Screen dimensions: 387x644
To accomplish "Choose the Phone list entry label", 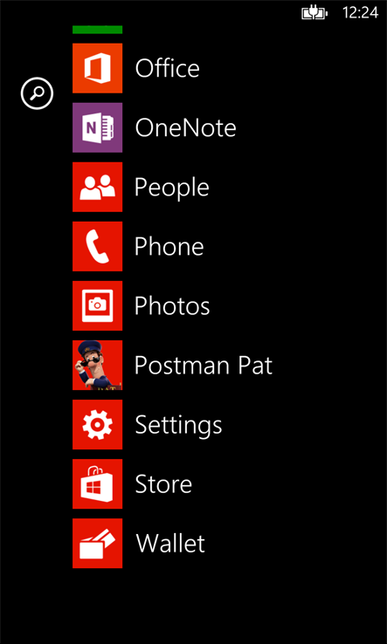I will 169,246.
